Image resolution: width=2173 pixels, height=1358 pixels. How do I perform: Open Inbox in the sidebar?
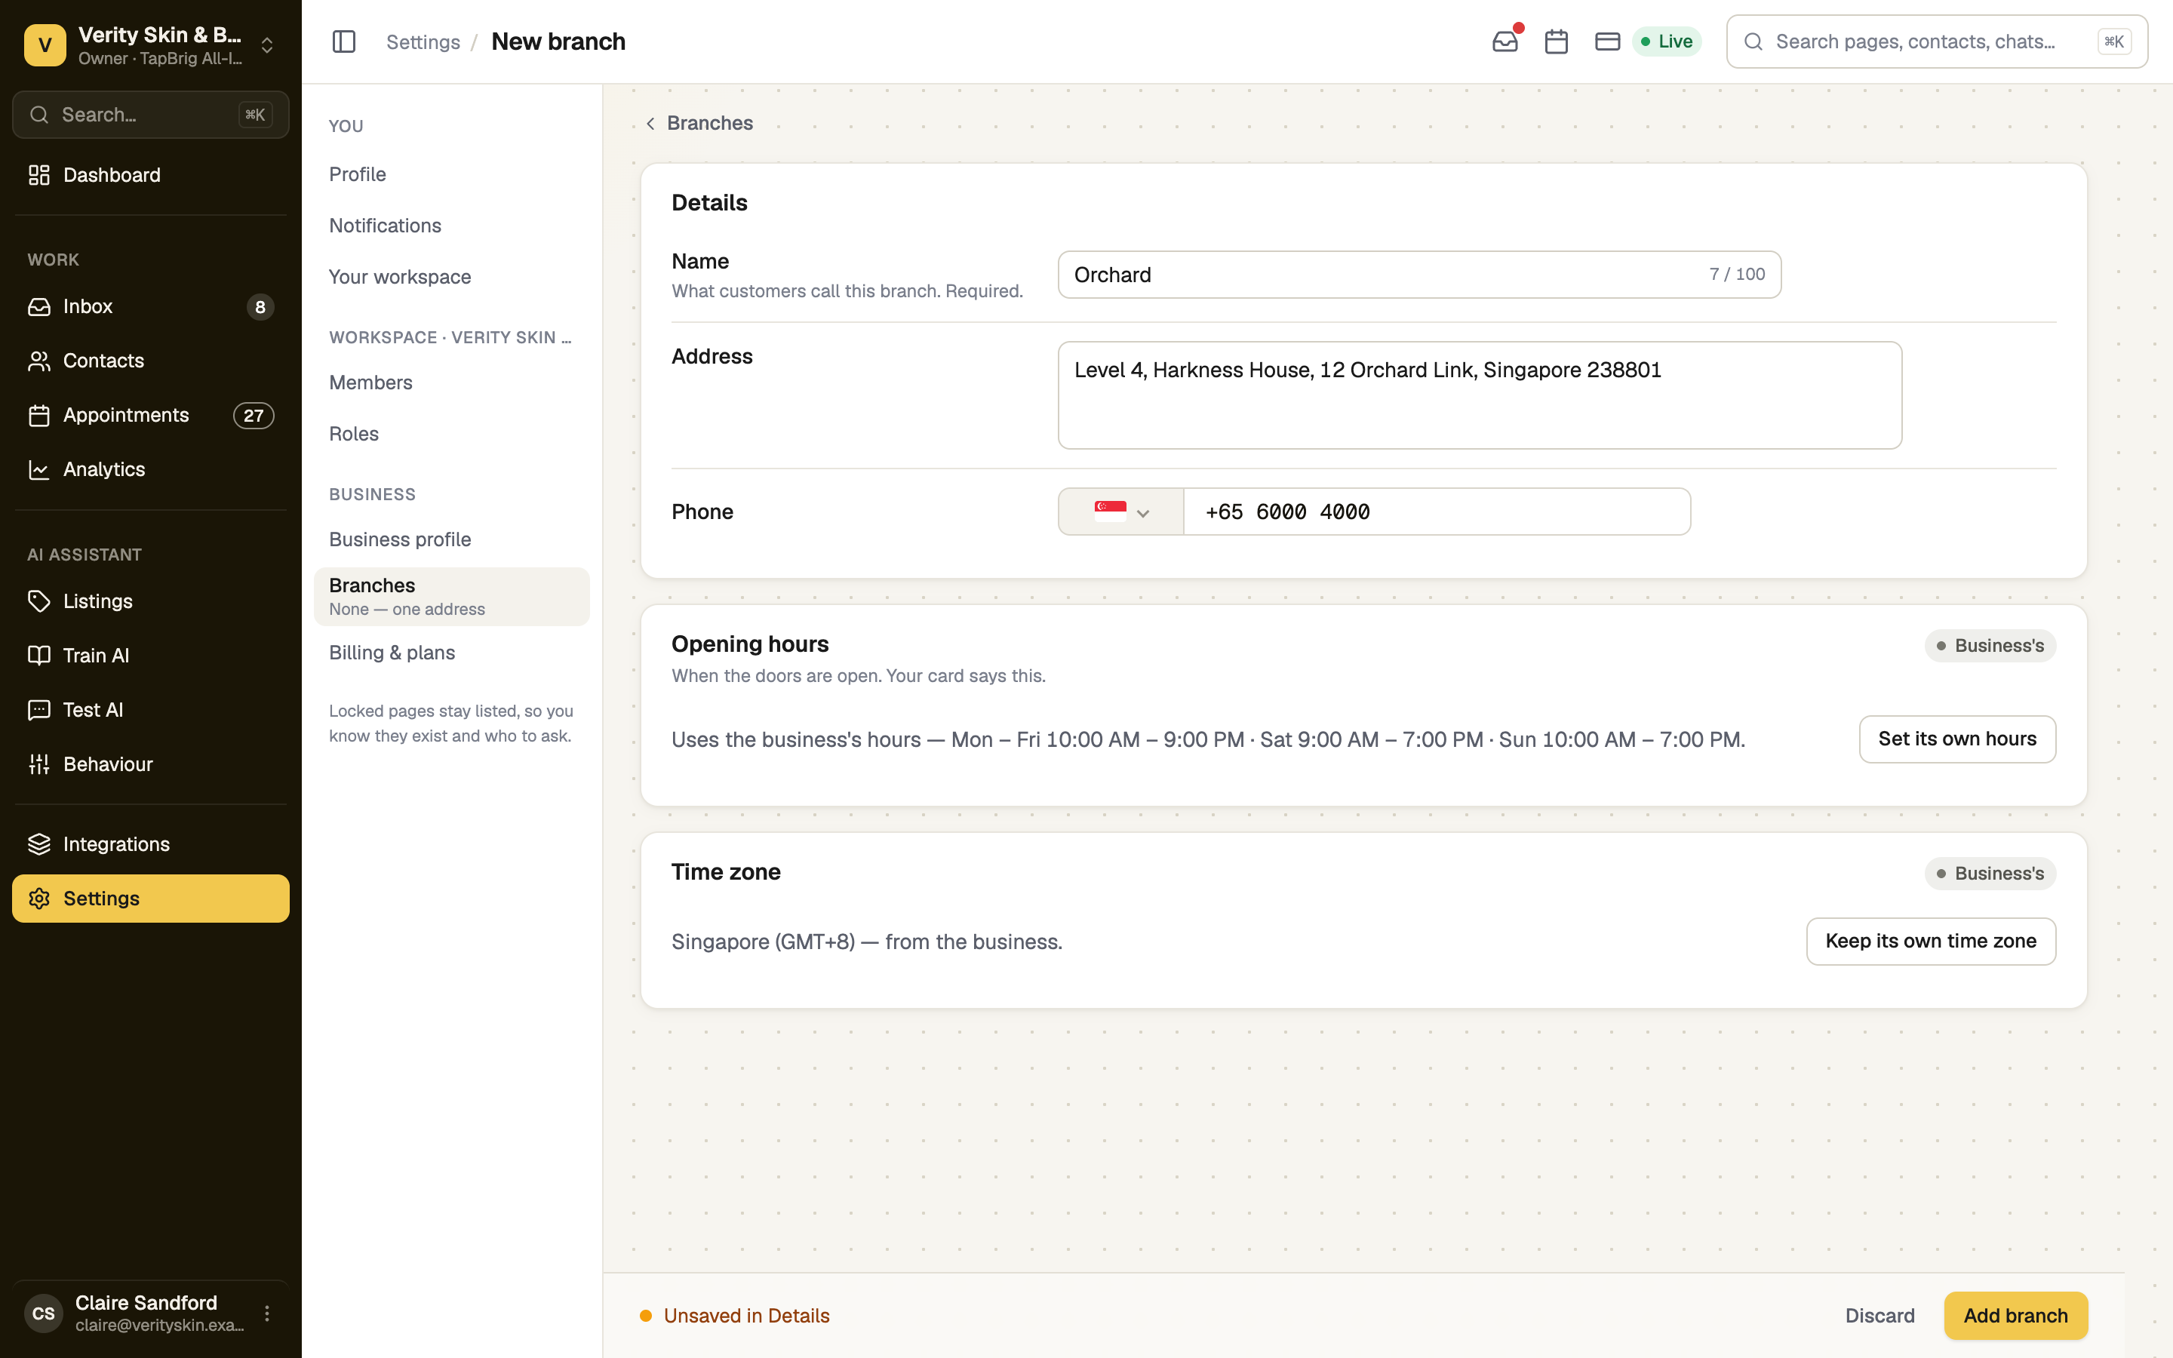(x=151, y=307)
